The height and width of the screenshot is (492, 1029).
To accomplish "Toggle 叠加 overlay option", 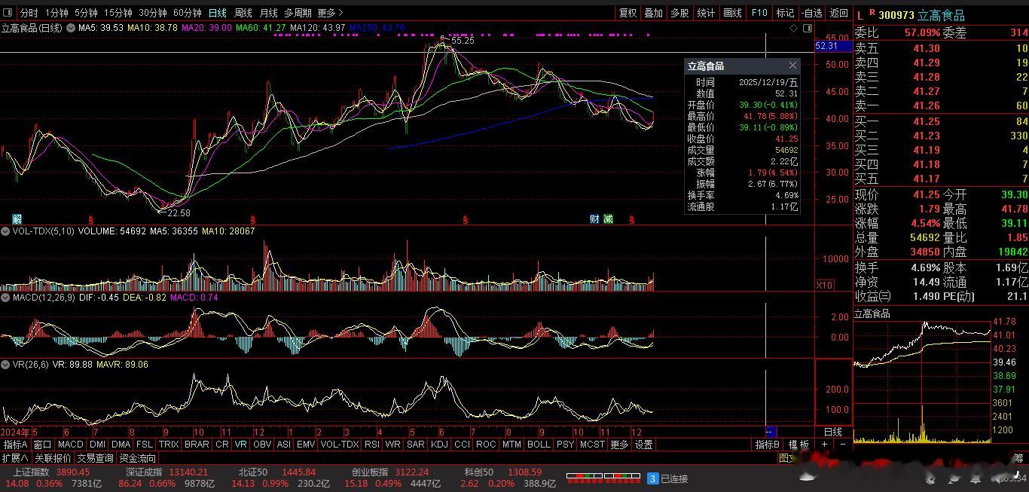I will pos(653,13).
